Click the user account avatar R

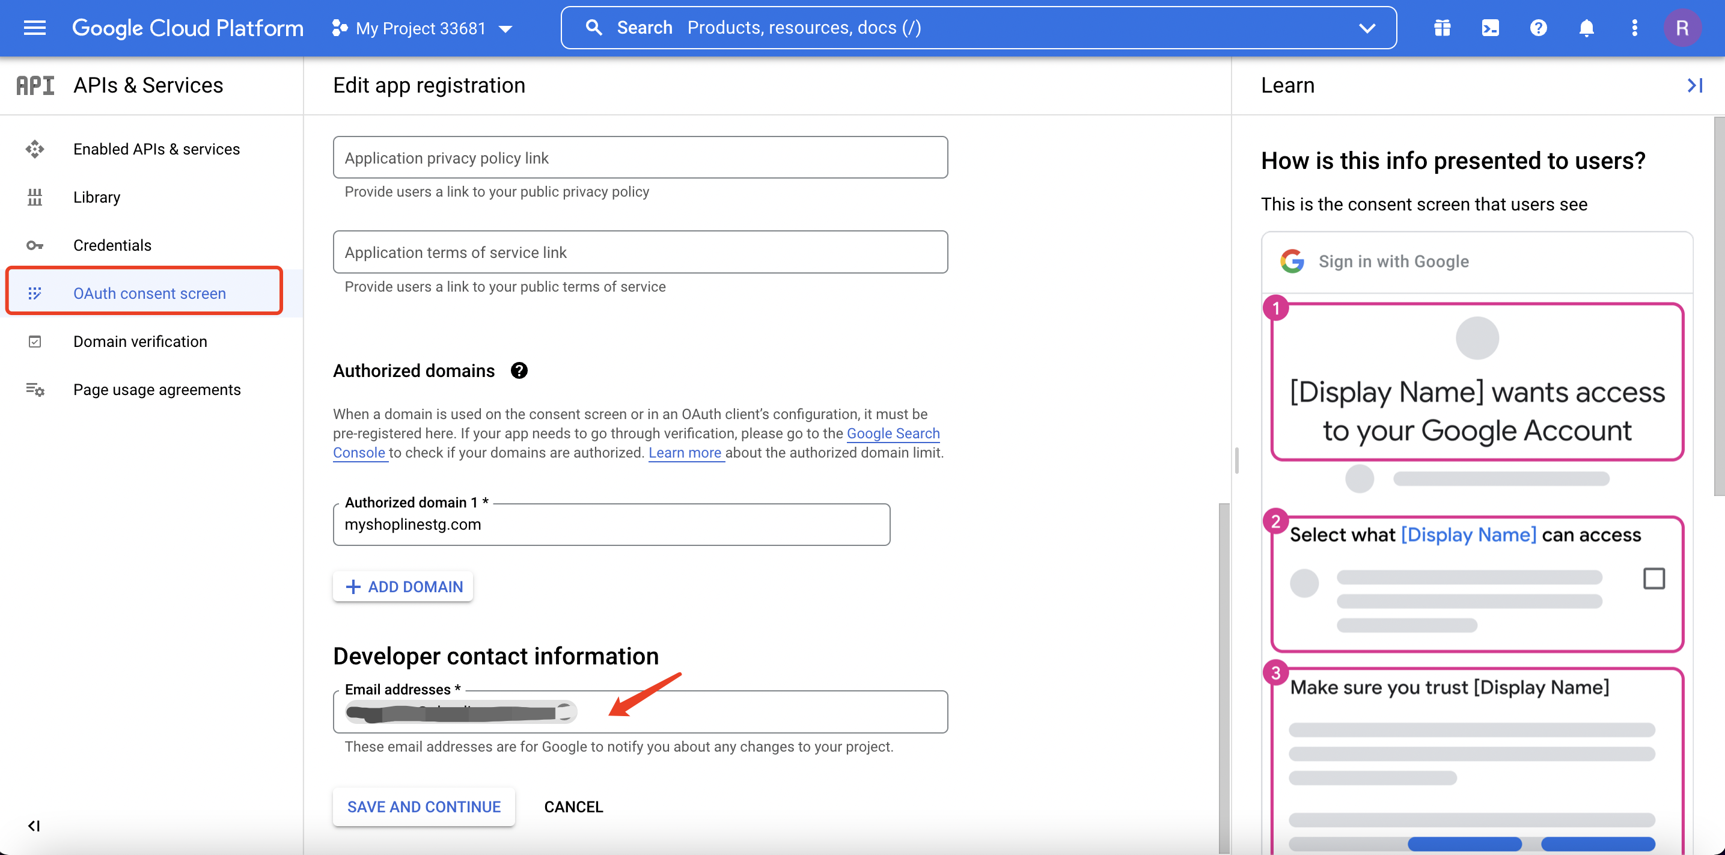[1682, 28]
